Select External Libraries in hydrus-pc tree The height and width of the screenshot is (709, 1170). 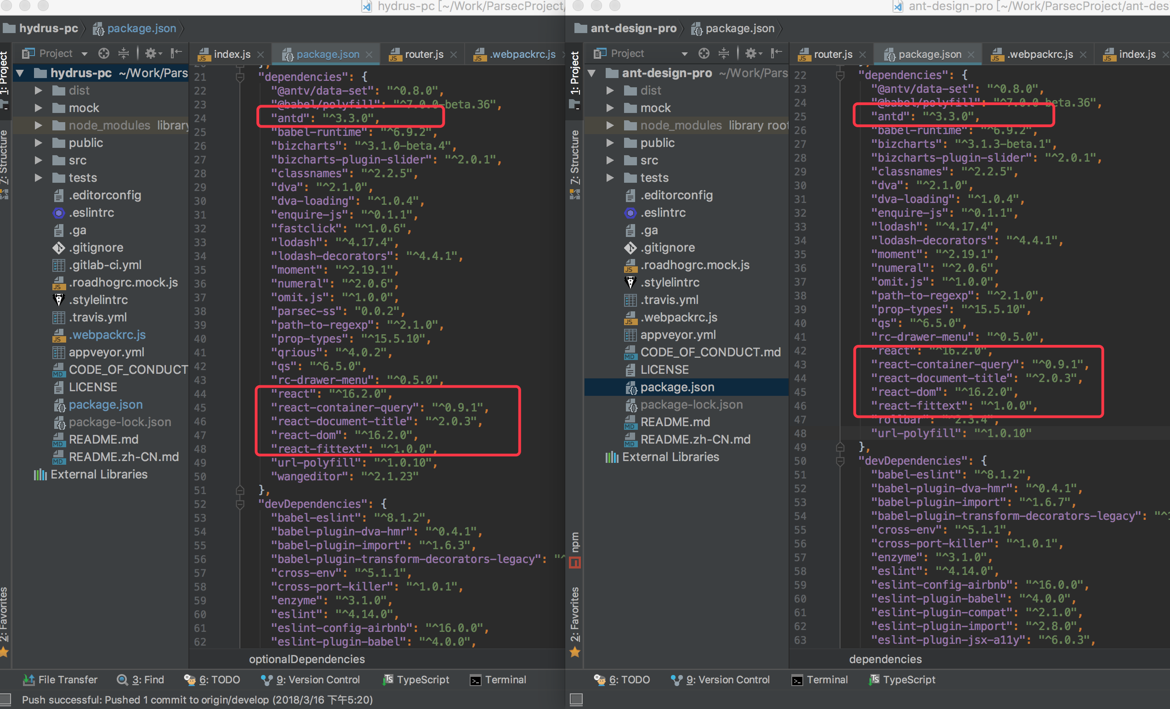(x=99, y=474)
